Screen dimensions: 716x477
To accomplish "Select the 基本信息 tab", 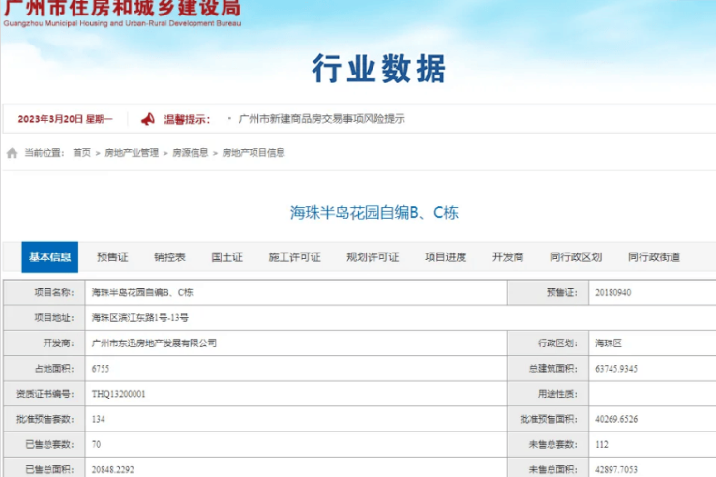I will pyautogui.click(x=49, y=257).
